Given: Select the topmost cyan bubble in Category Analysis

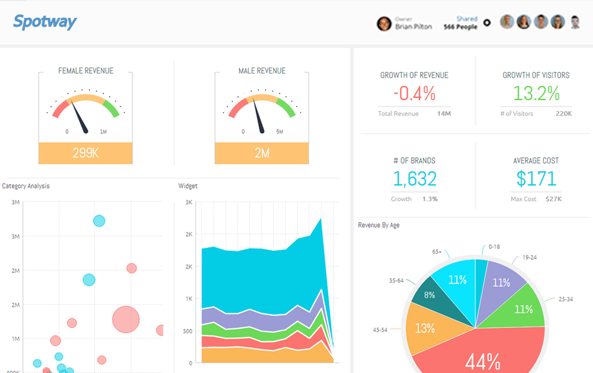Looking at the screenshot, I should [x=99, y=221].
